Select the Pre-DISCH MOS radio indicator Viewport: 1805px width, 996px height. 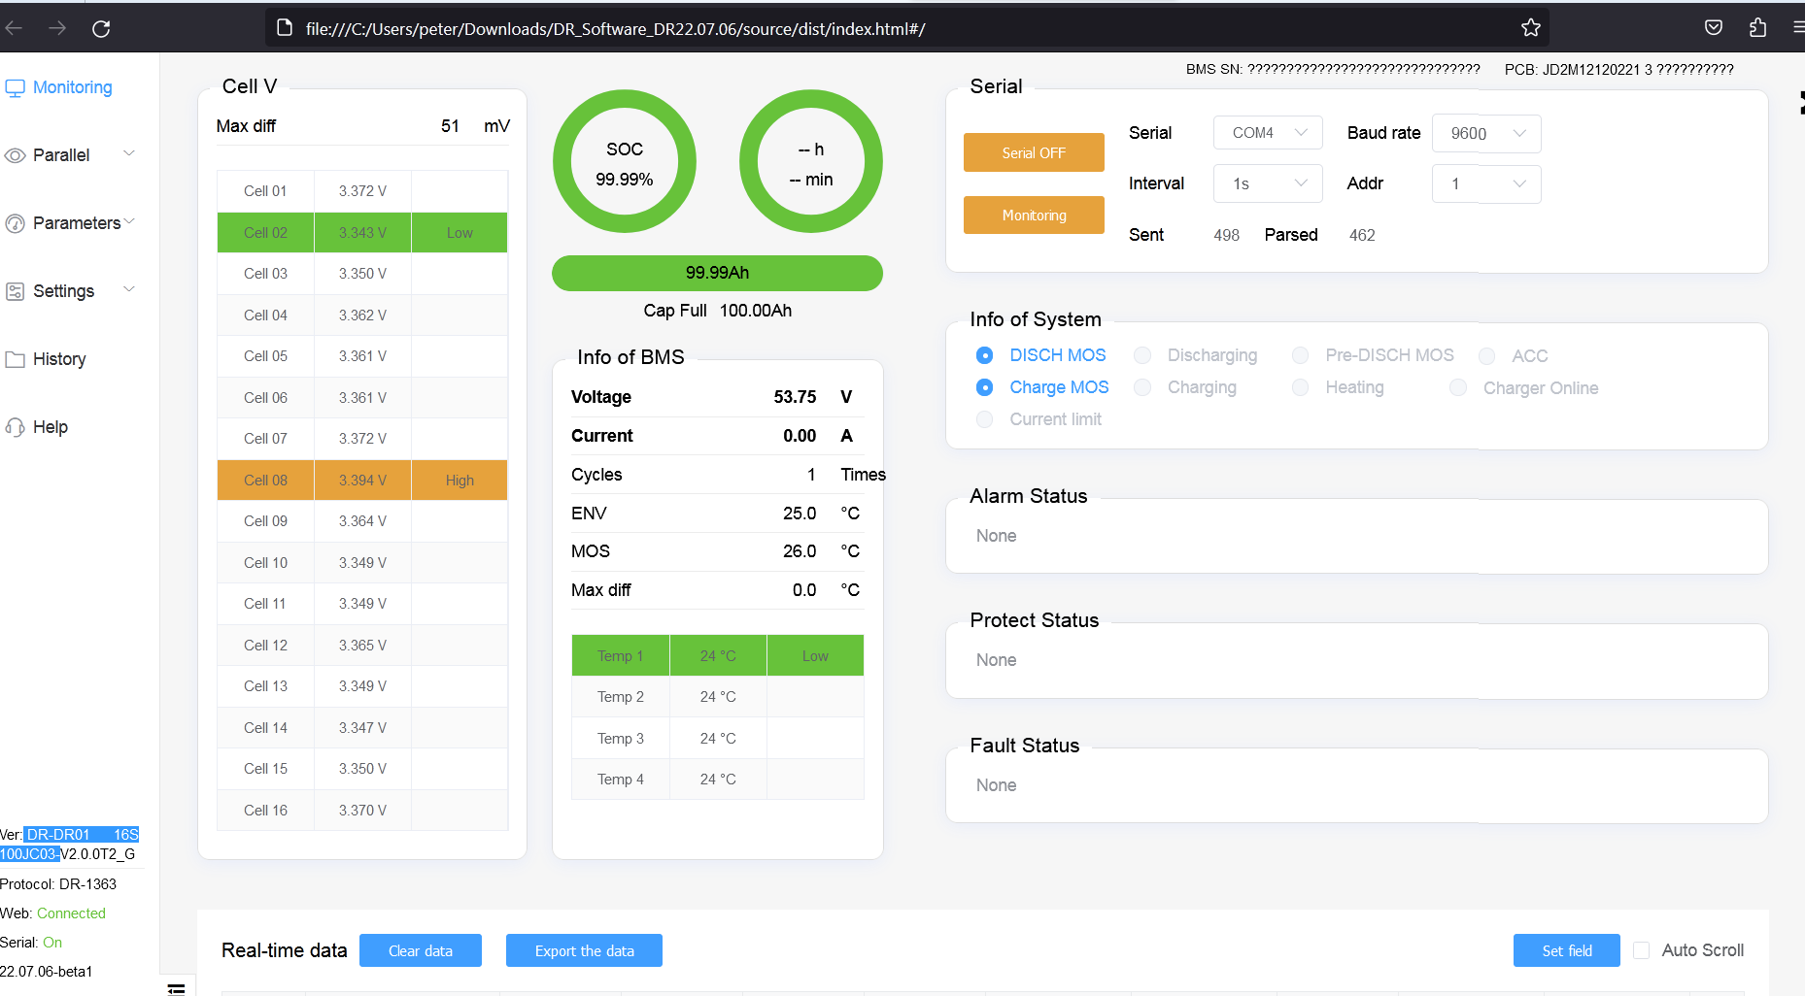pos(1300,355)
